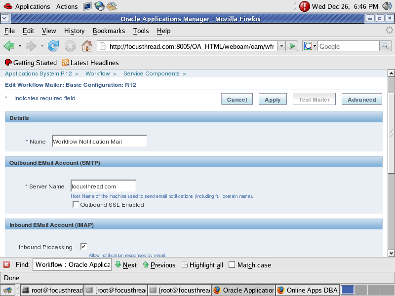Check the Match case option in the Find bar

click(x=232, y=265)
